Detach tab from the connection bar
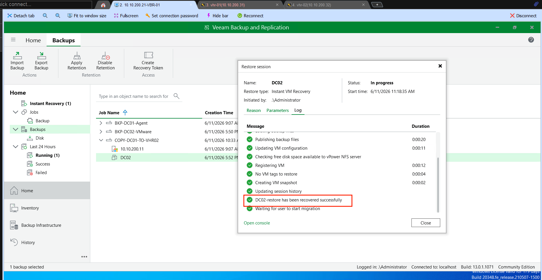 tap(21, 16)
